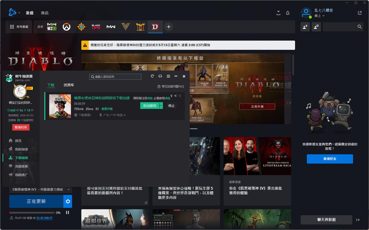
Task: Switch to the 商店 tab
Action: click(x=45, y=13)
